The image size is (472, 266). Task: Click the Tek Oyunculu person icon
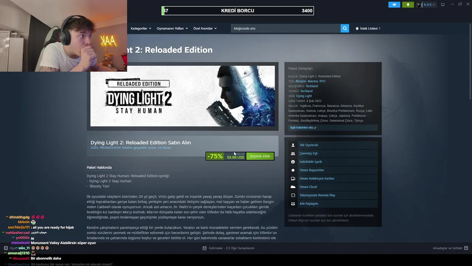coord(293,145)
